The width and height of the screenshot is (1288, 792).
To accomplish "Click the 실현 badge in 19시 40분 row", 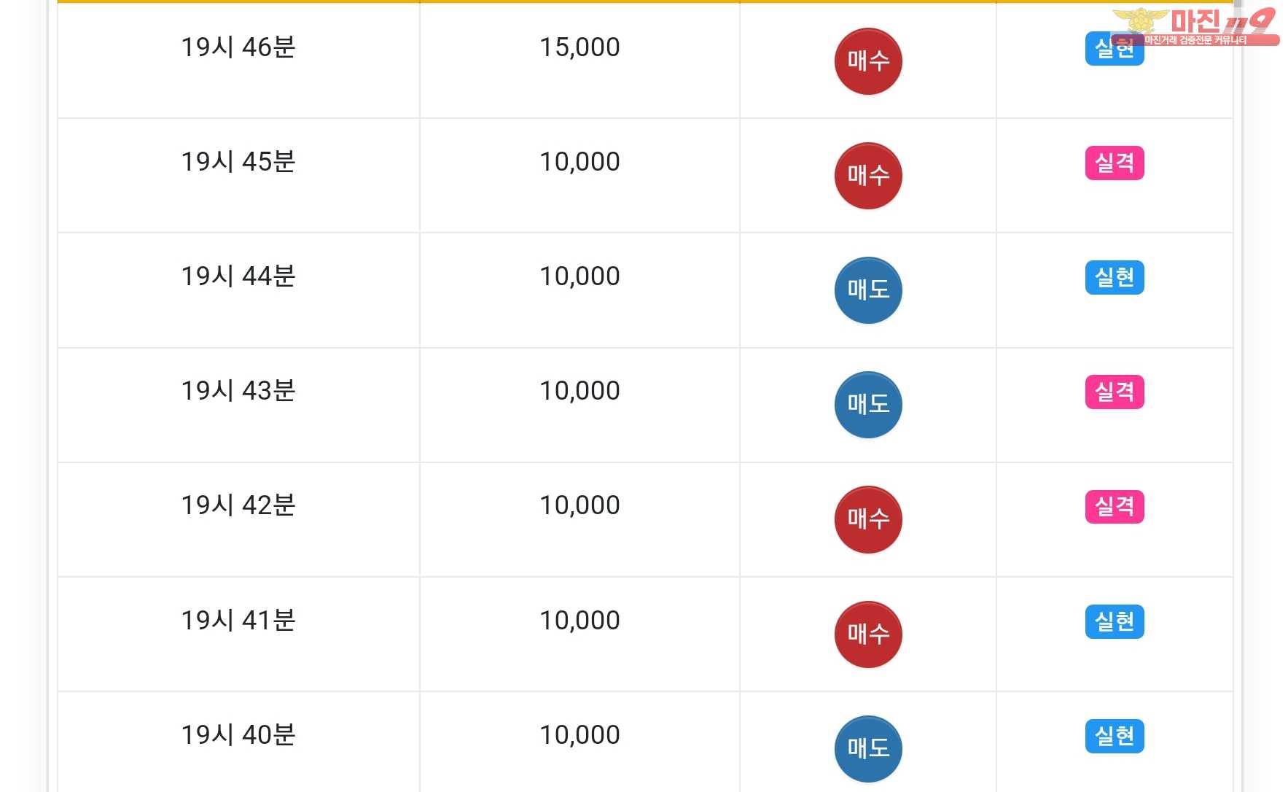I will (x=1114, y=736).
